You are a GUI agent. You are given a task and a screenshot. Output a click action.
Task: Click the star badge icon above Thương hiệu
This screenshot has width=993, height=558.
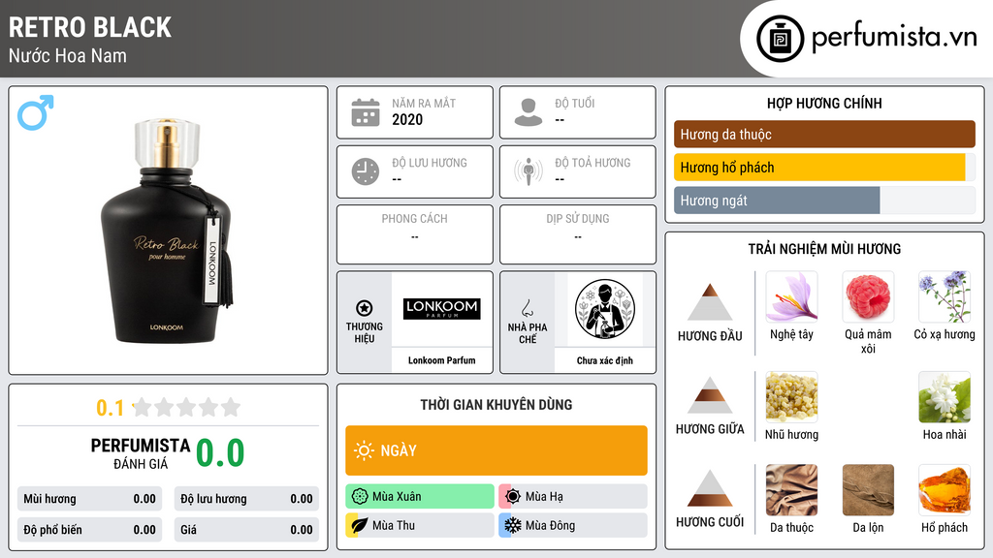click(x=365, y=308)
